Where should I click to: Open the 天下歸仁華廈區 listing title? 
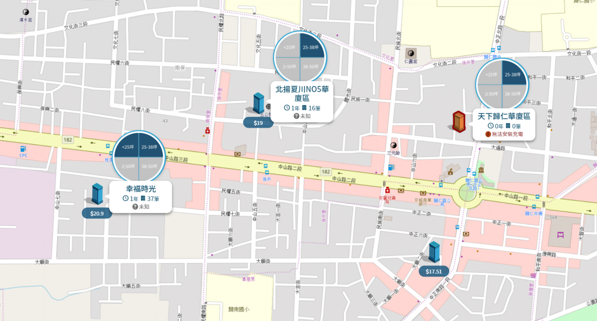pos(503,116)
